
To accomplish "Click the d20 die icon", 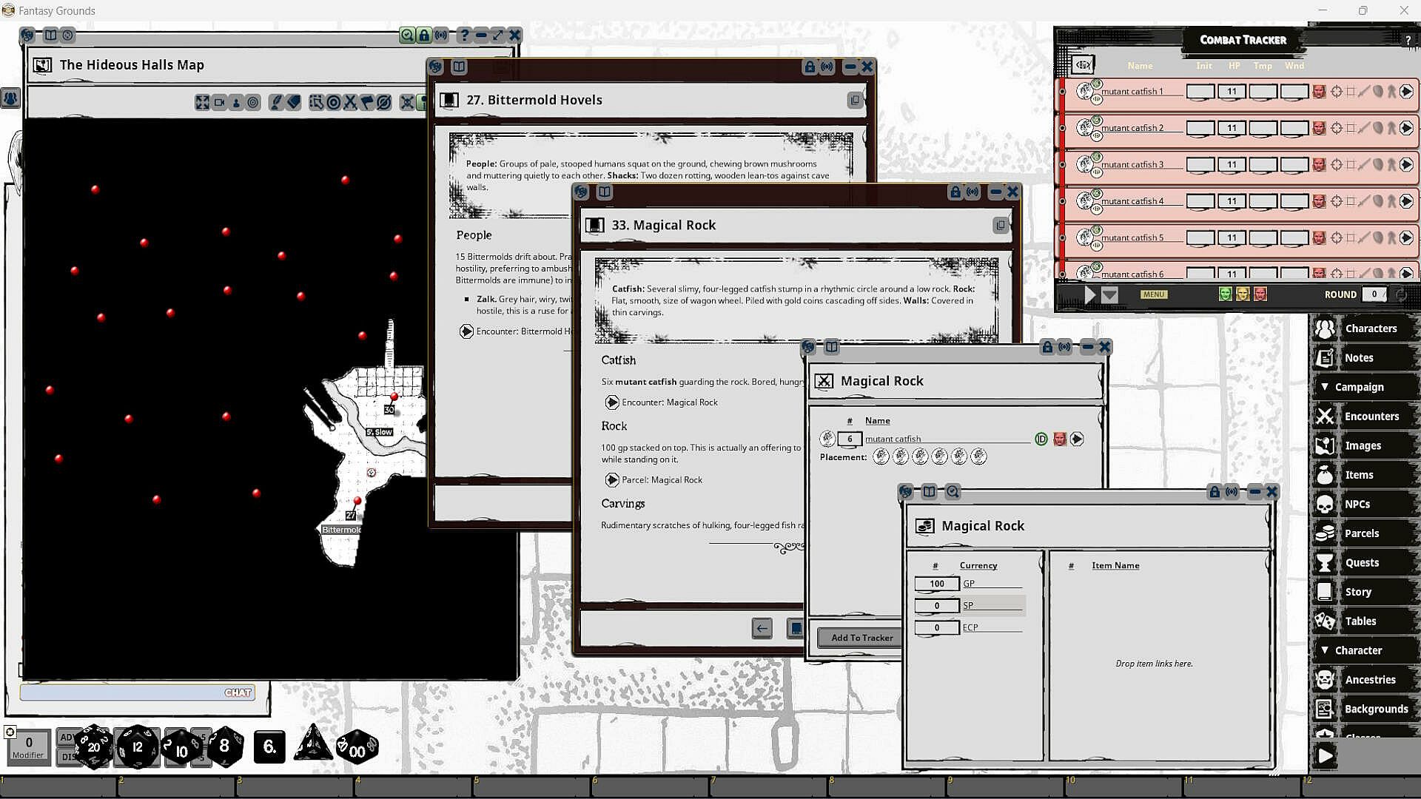I will (x=94, y=746).
